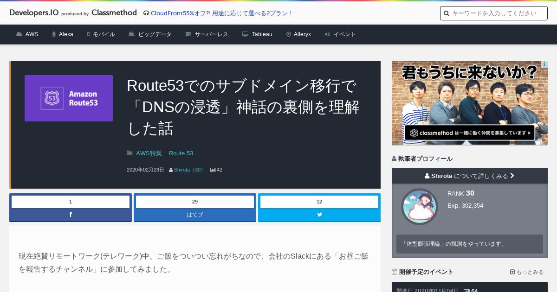Viewport: 557px width, 292px height.
Task: Open the event dated 2020年03月04日
Action: pos(470,287)
